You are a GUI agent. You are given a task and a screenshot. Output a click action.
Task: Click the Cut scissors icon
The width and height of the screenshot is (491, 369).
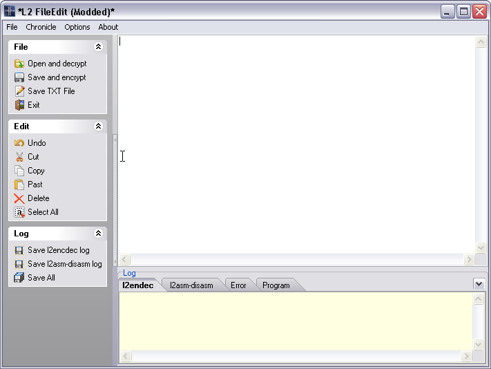[19, 157]
